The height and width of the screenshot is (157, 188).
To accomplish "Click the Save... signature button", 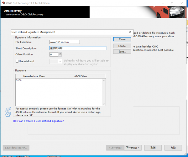I will [122, 52].
